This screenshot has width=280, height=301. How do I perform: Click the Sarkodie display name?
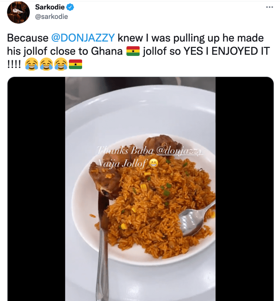tap(50, 7)
